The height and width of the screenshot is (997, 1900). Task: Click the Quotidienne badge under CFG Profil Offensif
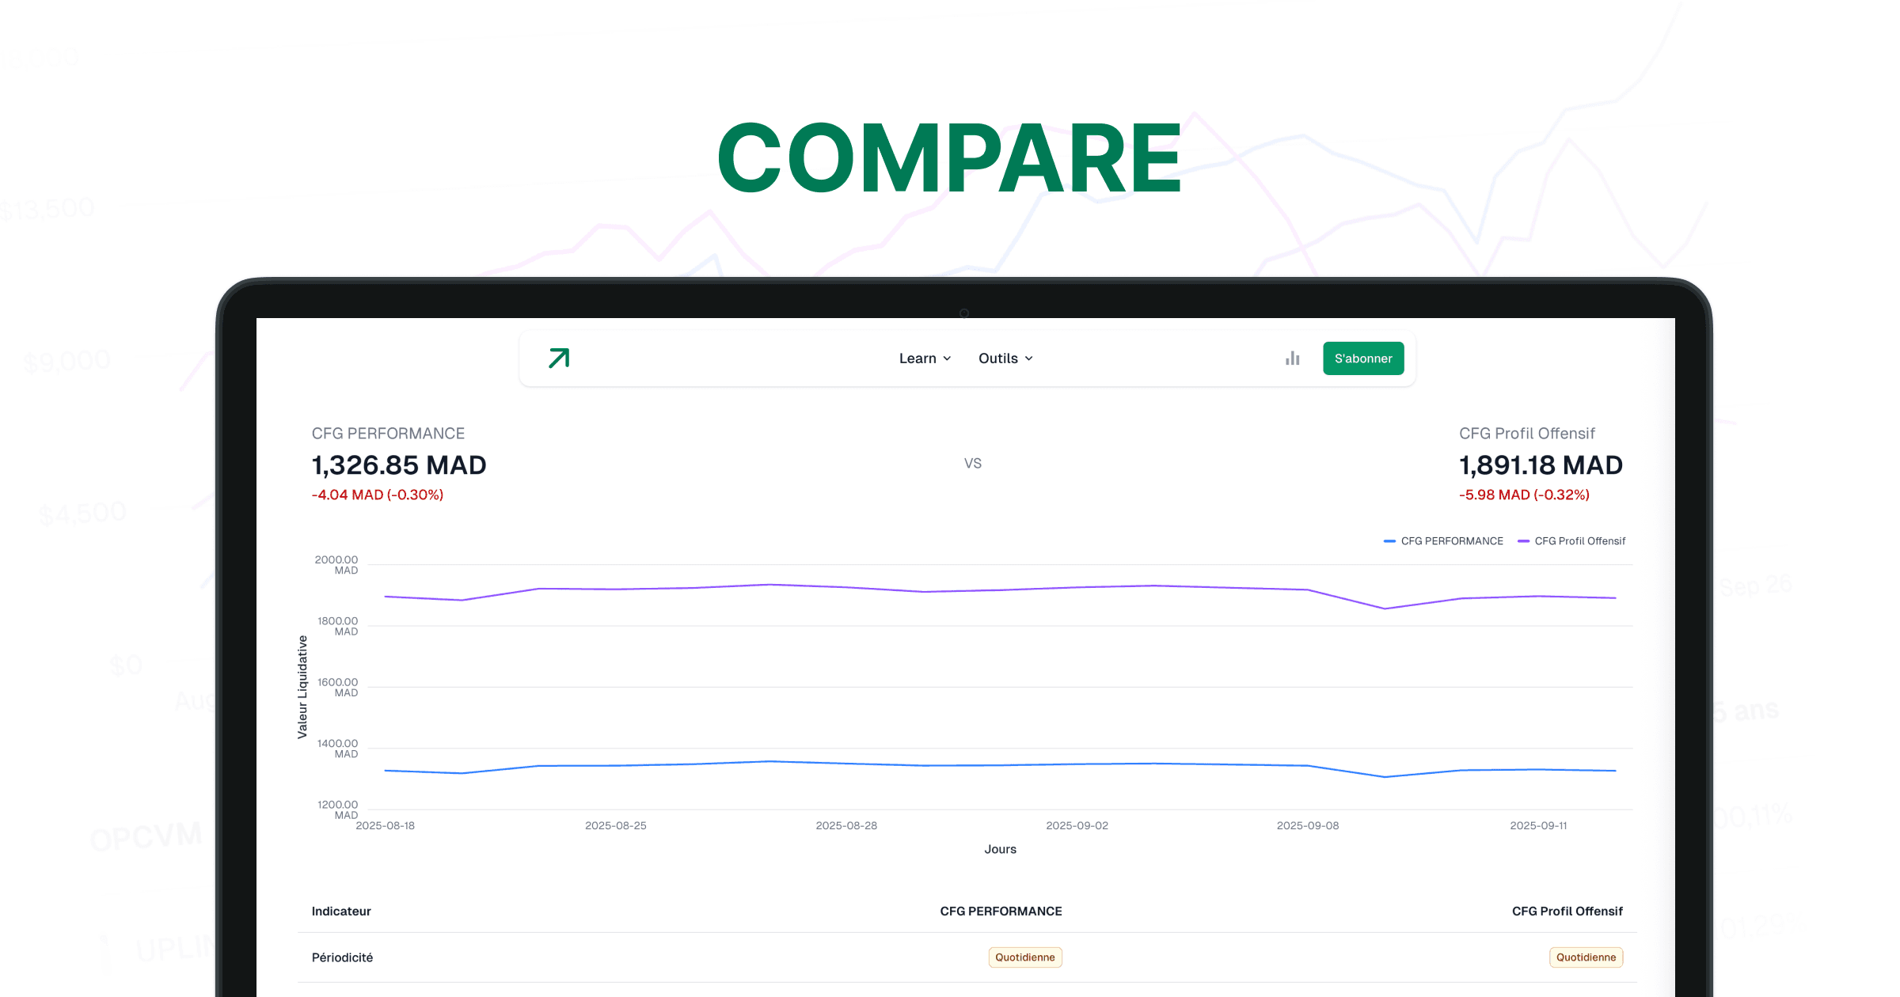(x=1586, y=957)
